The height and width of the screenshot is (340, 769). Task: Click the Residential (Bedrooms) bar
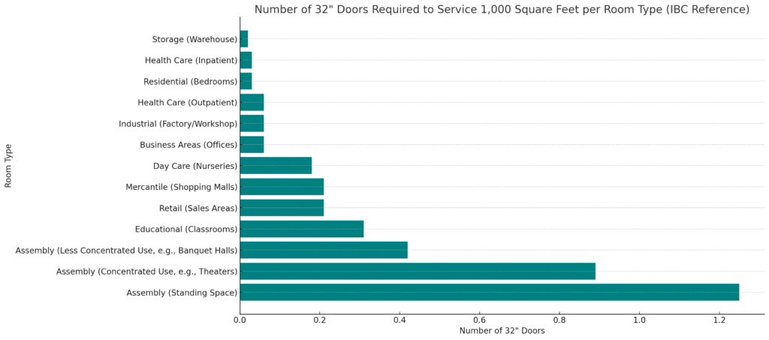point(246,81)
